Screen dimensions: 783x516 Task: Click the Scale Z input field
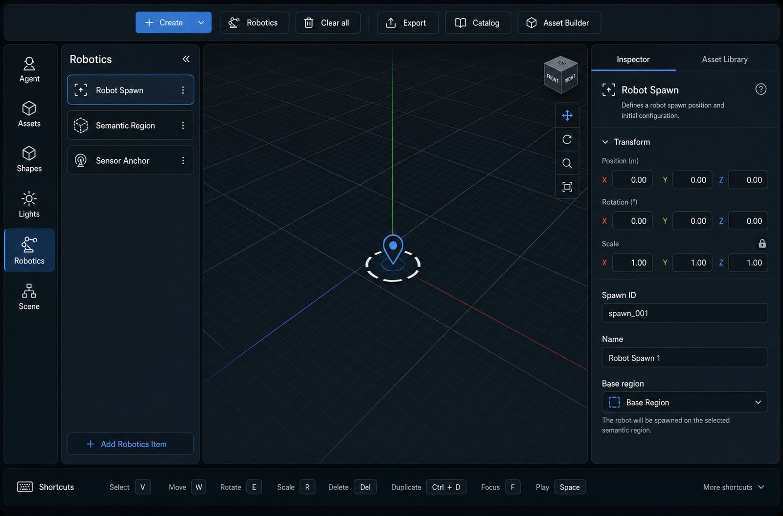(x=748, y=262)
